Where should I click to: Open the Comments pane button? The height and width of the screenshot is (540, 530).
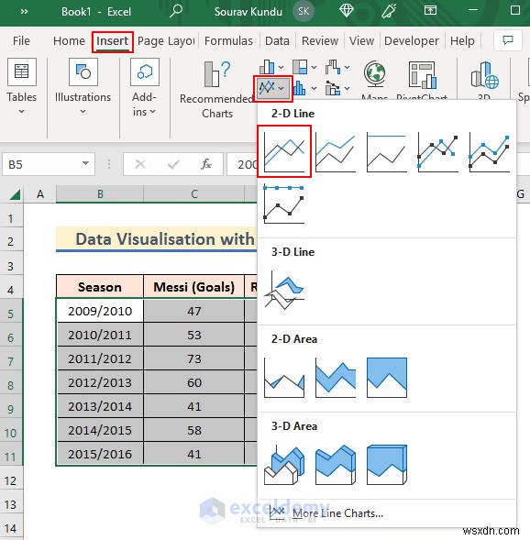(x=508, y=40)
